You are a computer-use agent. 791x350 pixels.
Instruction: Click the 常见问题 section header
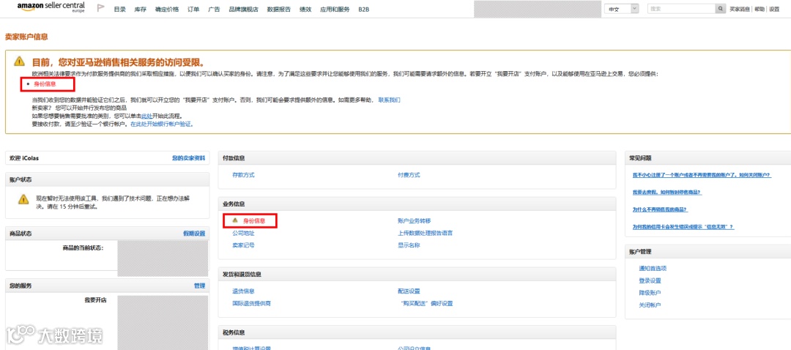click(x=640, y=158)
